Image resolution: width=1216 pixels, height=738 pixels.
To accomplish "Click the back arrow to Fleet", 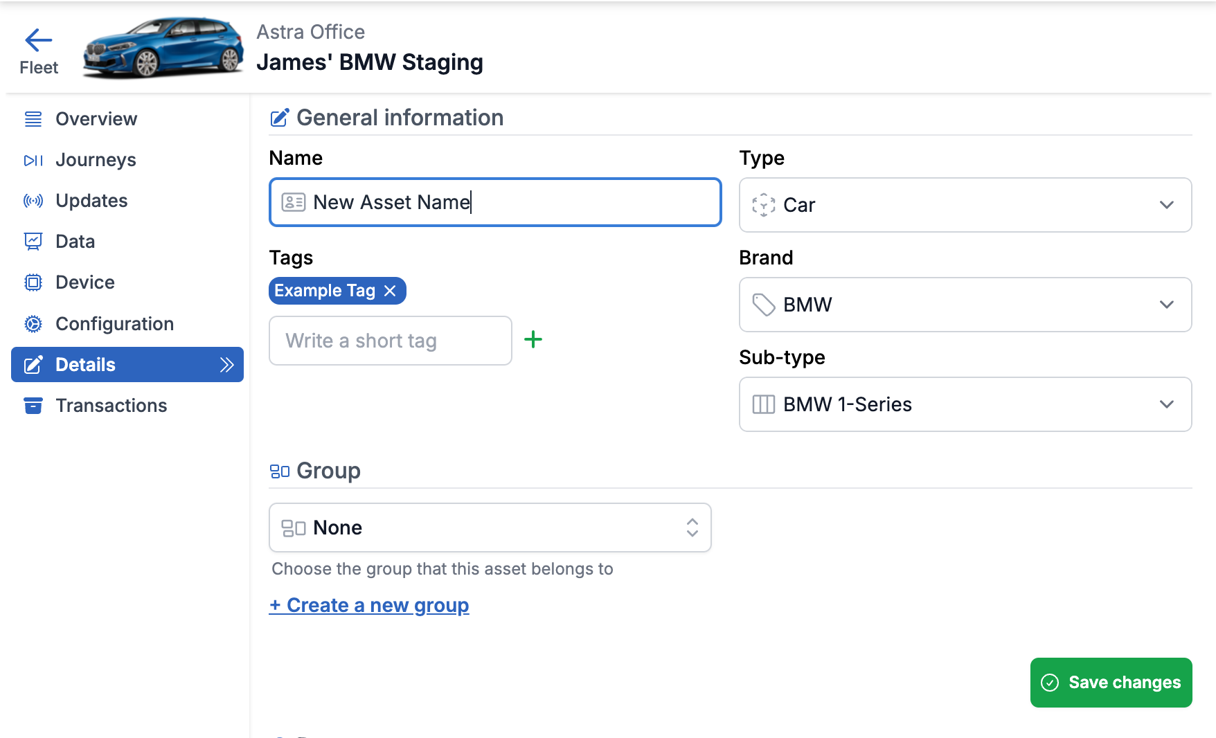I will [39, 42].
